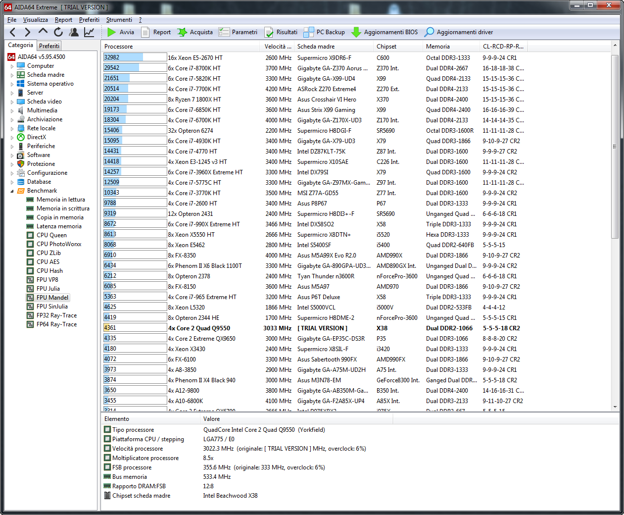Expand the Computer tree node
Screen dimensions: 624x515
(12, 66)
